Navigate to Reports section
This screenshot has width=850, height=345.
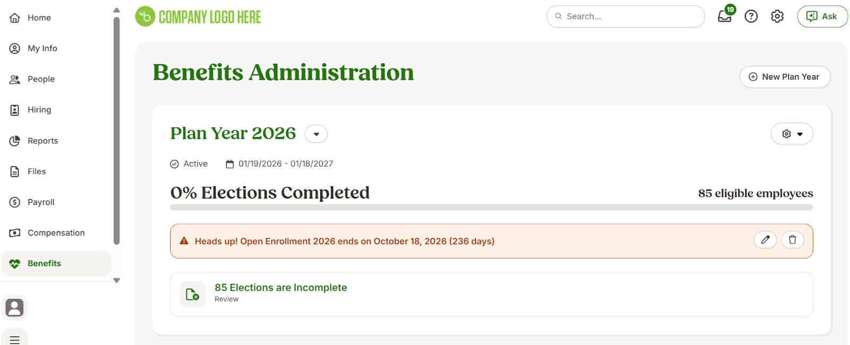pyautogui.click(x=42, y=141)
